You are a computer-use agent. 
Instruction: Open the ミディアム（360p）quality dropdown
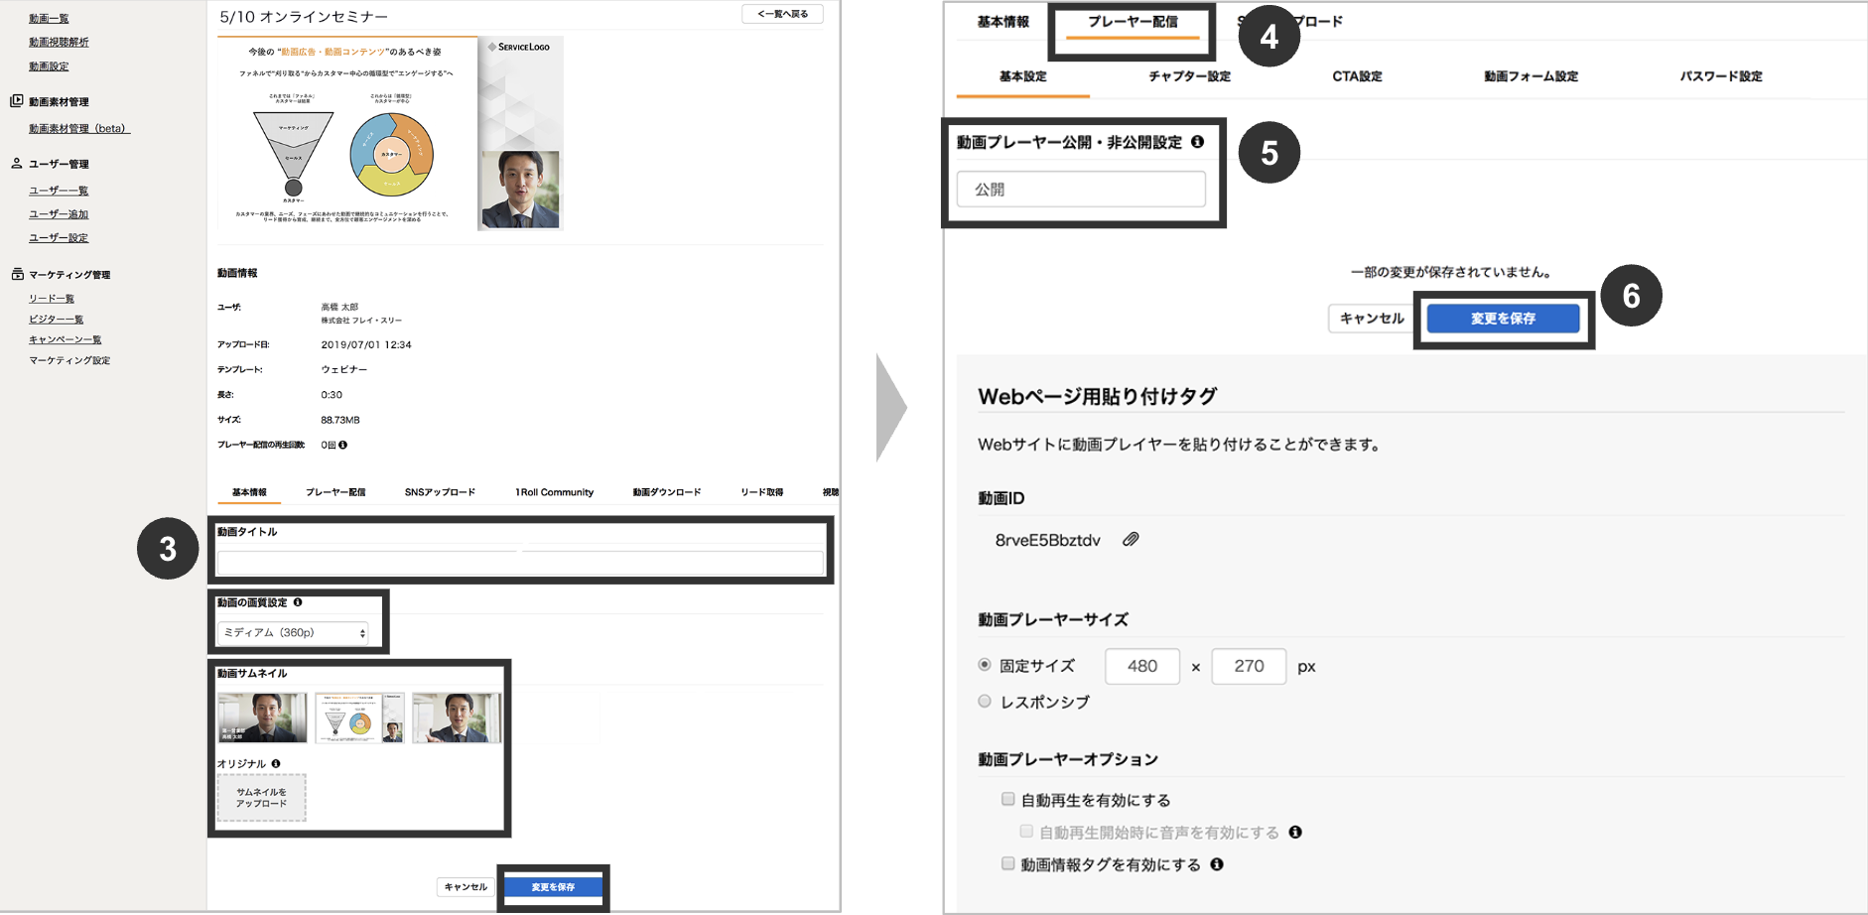point(293,633)
